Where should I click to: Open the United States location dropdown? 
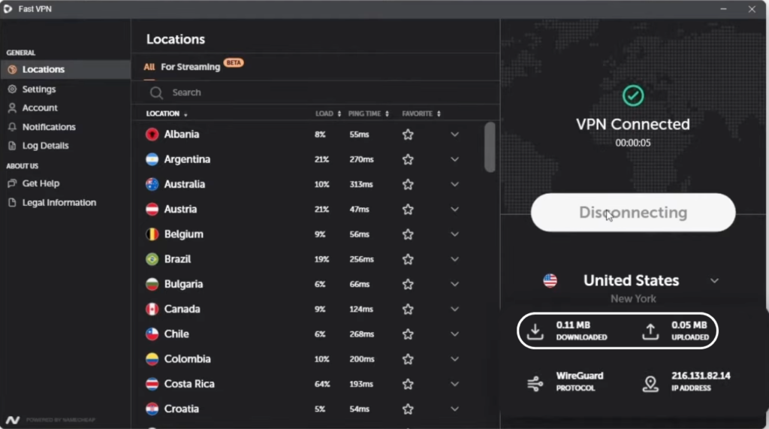pos(714,281)
